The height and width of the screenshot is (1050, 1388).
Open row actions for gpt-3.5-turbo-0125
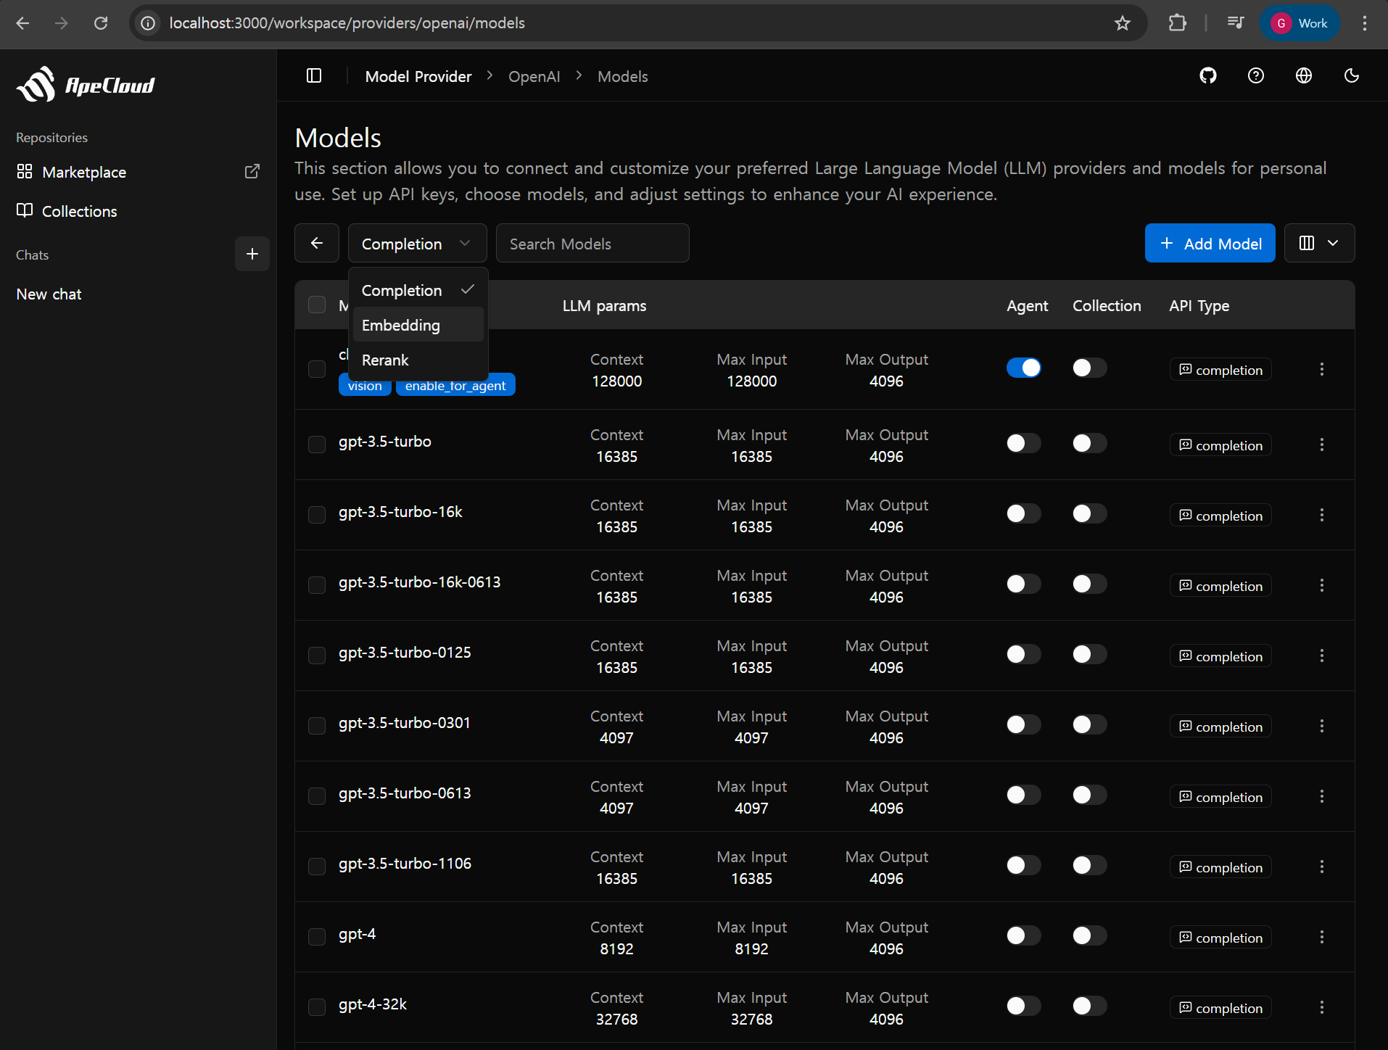tap(1322, 656)
